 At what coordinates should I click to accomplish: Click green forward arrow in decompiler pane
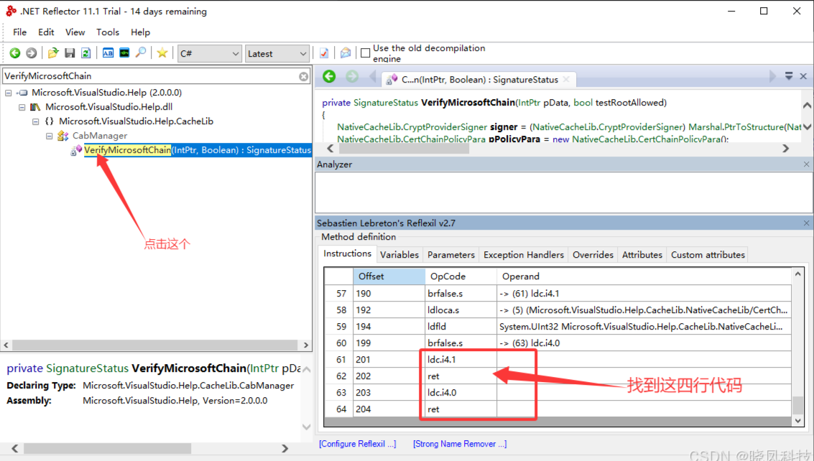352,77
